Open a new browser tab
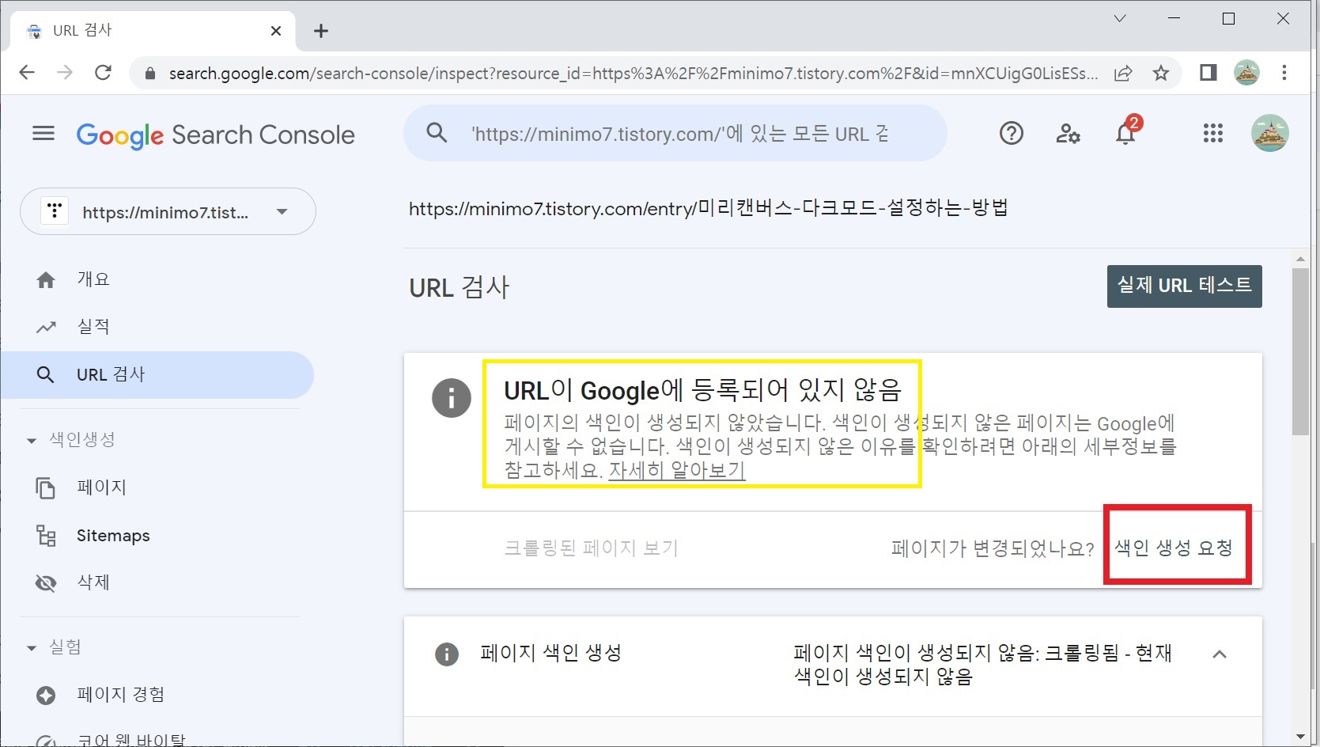The image size is (1320, 747). (320, 31)
